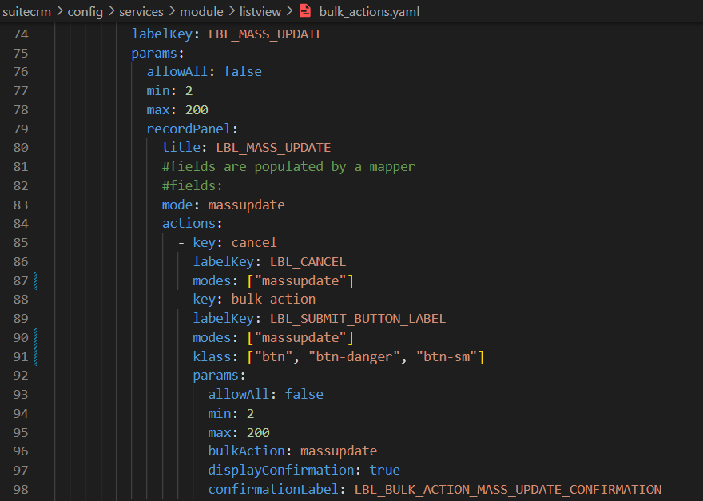Screen dimensions: 703x501
Task: Click '- key: cancel' line
Action: 228,243
